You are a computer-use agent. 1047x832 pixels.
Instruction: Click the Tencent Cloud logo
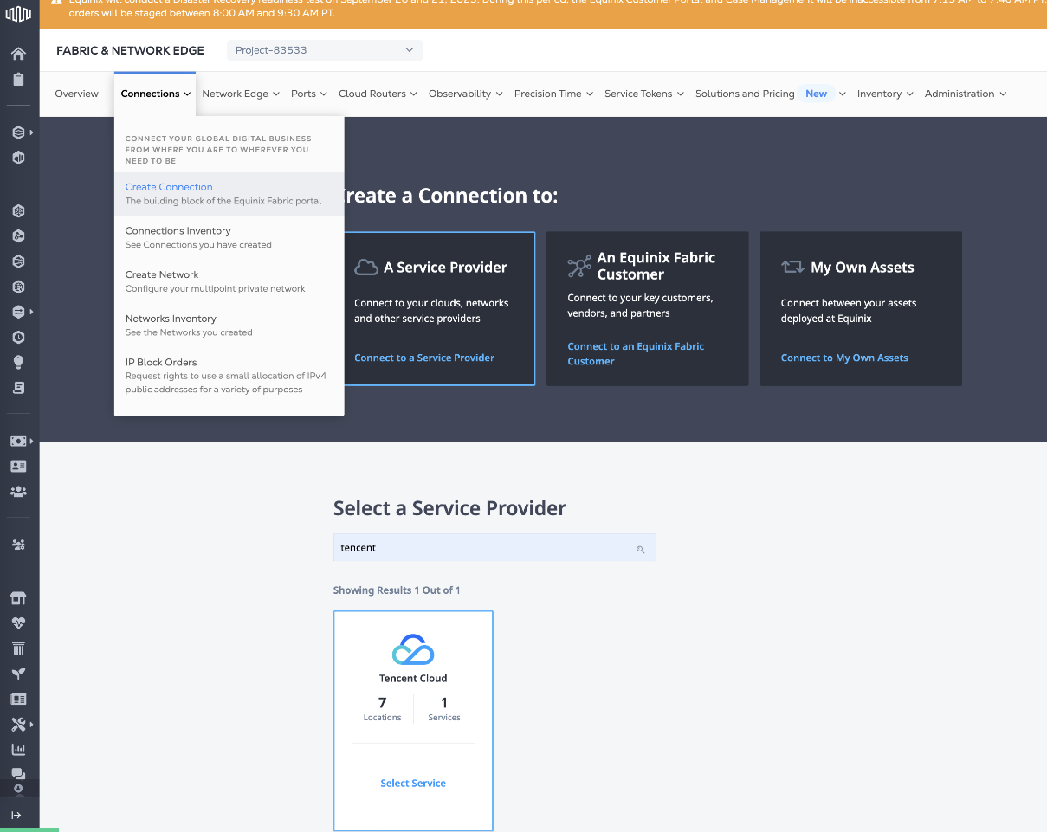pyautogui.click(x=413, y=649)
